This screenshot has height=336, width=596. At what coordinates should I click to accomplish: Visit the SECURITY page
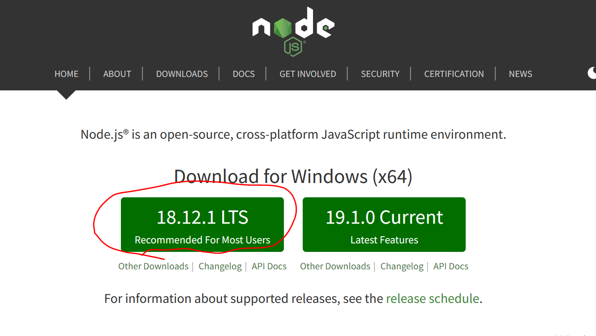coord(380,74)
